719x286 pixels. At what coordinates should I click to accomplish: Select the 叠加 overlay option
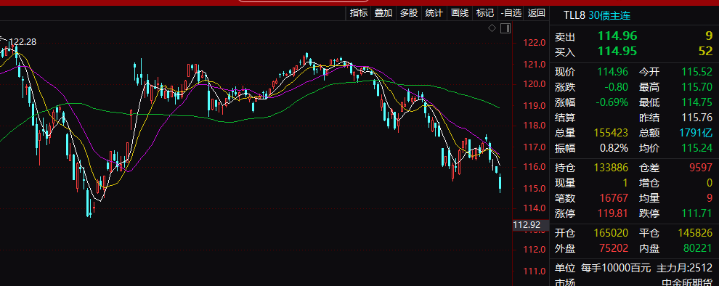coord(383,13)
